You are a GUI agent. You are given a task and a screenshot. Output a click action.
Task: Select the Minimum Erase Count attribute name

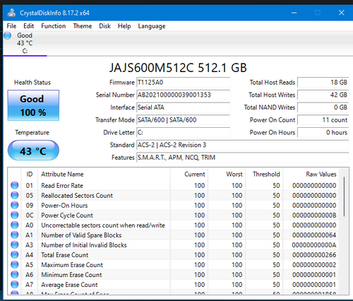pos(71,275)
